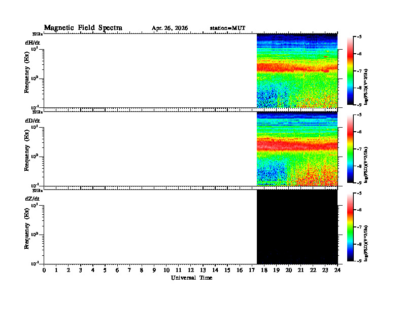The width and height of the screenshot is (402, 310).
Task: Click the "3" hour tick label
Action: [x=81, y=270]
